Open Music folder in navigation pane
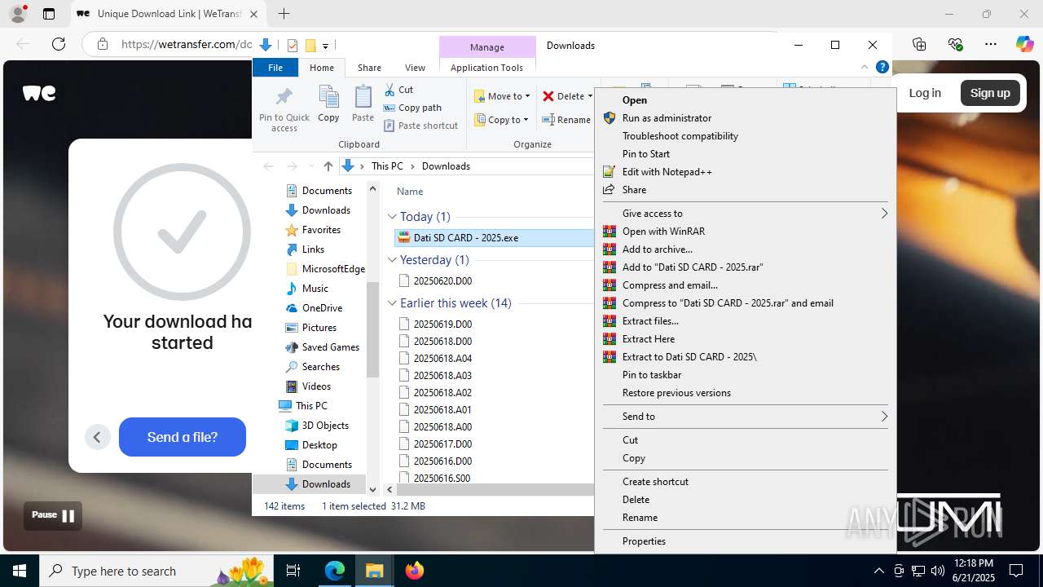The width and height of the screenshot is (1043, 587). pyautogui.click(x=315, y=289)
